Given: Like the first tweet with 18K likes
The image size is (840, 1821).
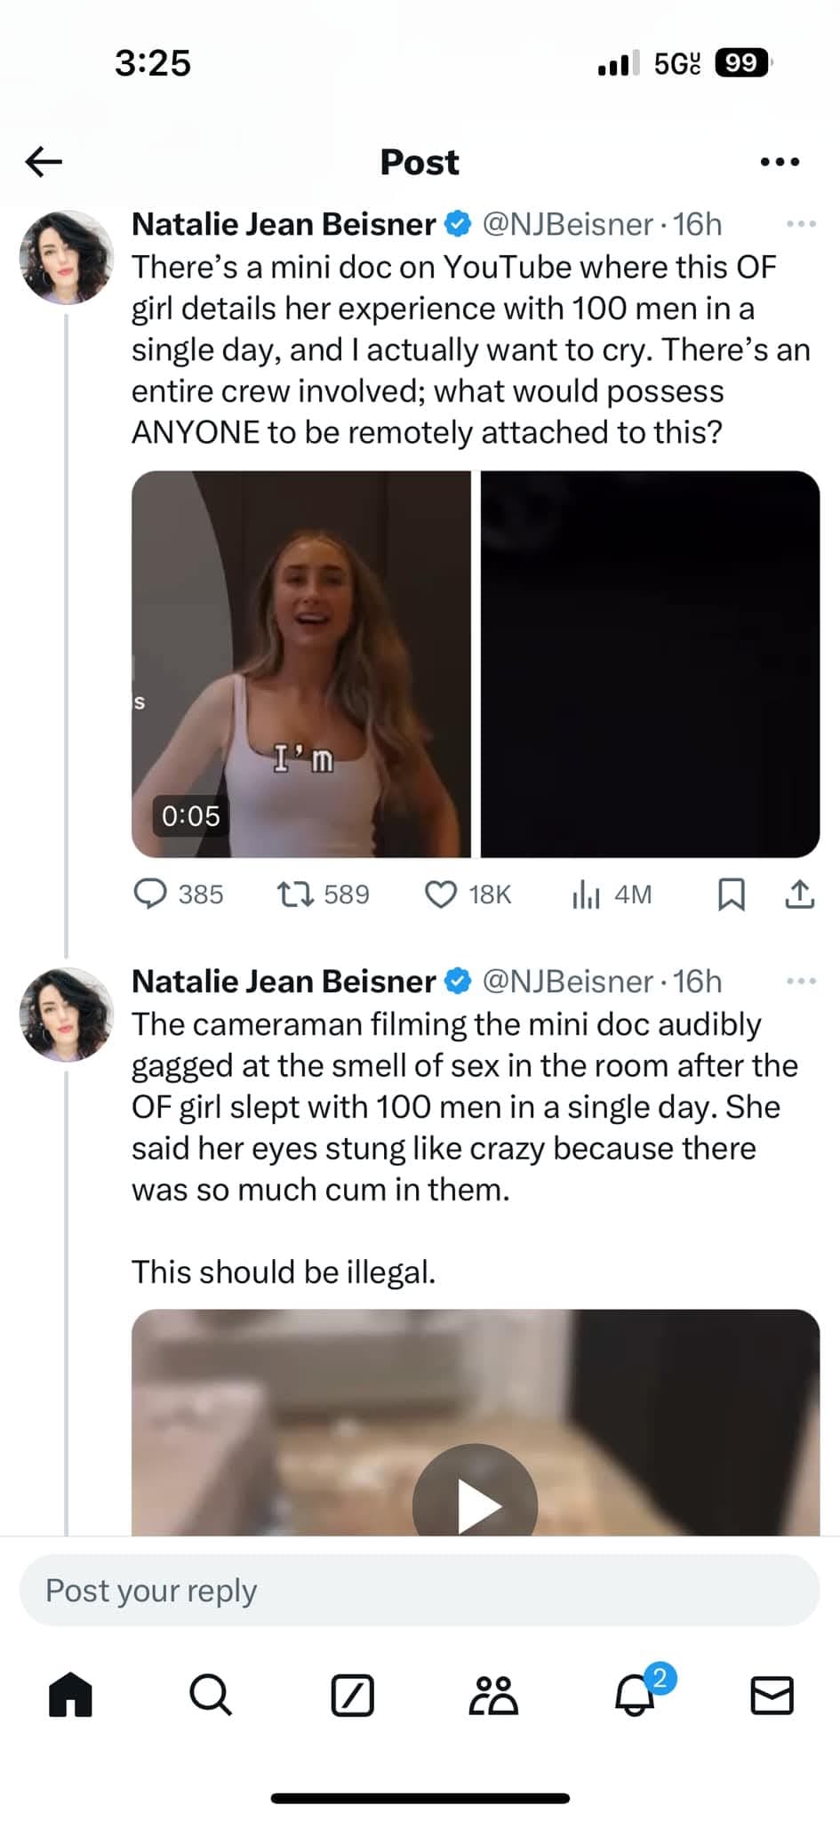Looking at the screenshot, I should [x=441, y=894].
